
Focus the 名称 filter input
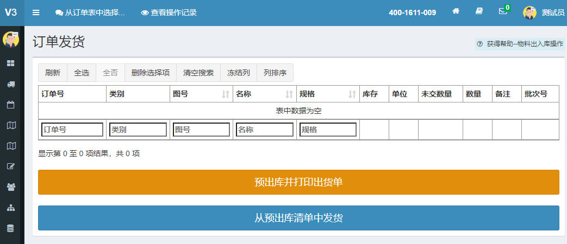[x=265, y=130]
